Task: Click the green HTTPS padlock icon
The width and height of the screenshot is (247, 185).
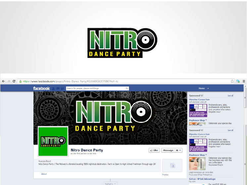Action: click(x=20, y=81)
